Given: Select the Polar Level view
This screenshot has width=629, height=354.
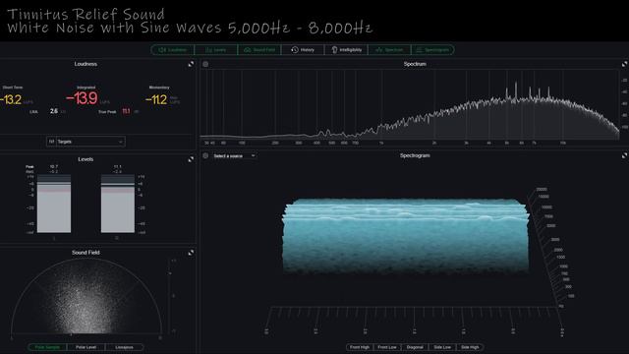Looking at the screenshot, I should [x=86, y=347].
